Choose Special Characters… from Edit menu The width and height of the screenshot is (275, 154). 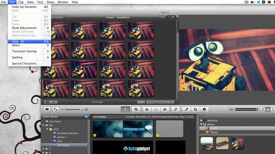[29, 64]
